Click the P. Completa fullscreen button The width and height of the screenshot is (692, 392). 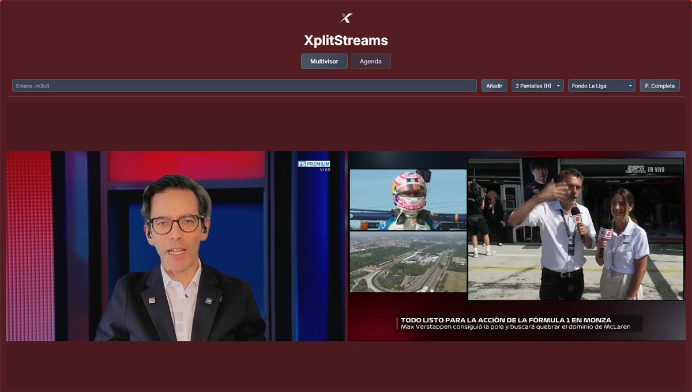point(660,86)
